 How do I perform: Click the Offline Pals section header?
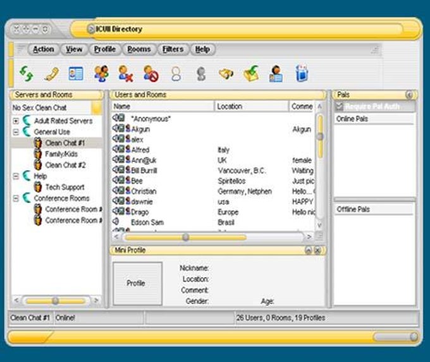(374, 209)
